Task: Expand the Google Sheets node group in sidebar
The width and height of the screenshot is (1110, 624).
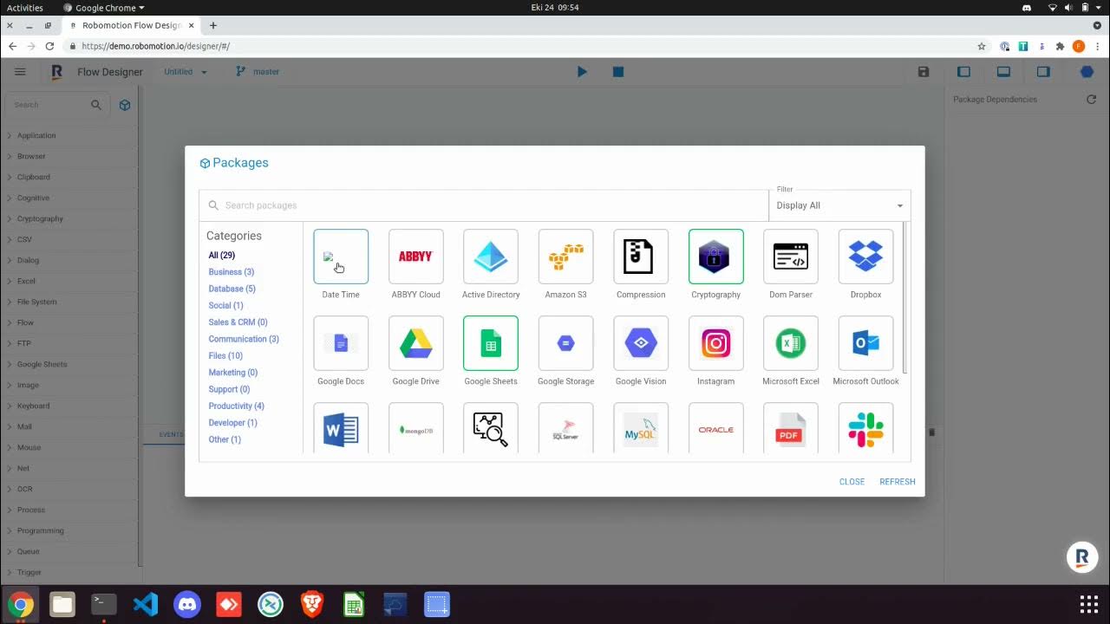Action: [x=69, y=365]
